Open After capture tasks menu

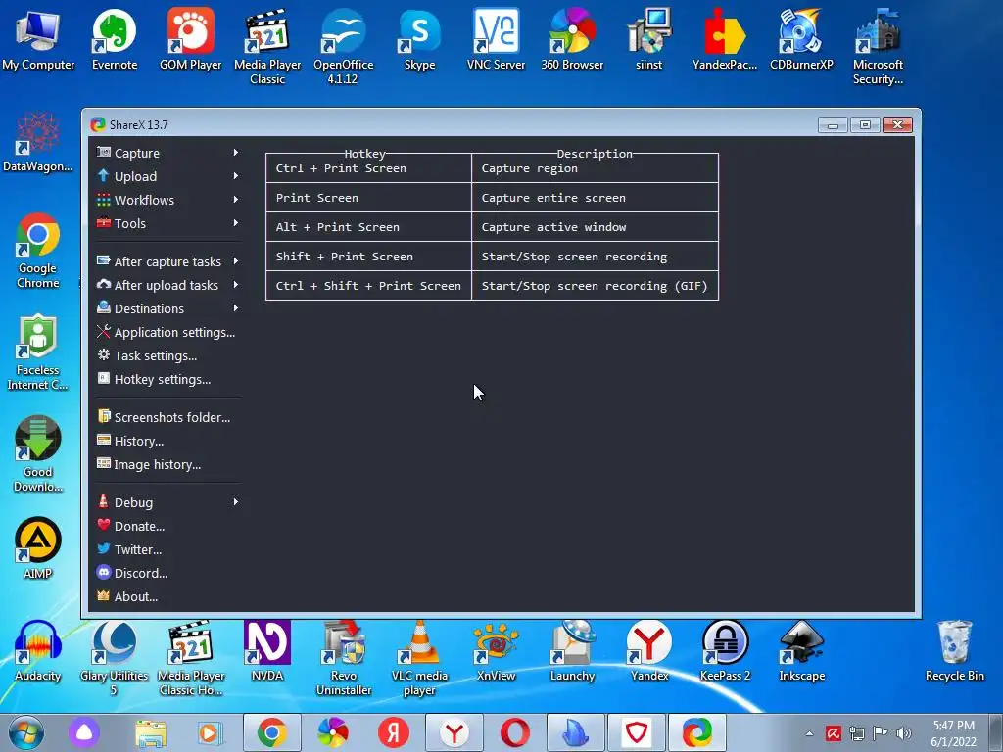[167, 261]
